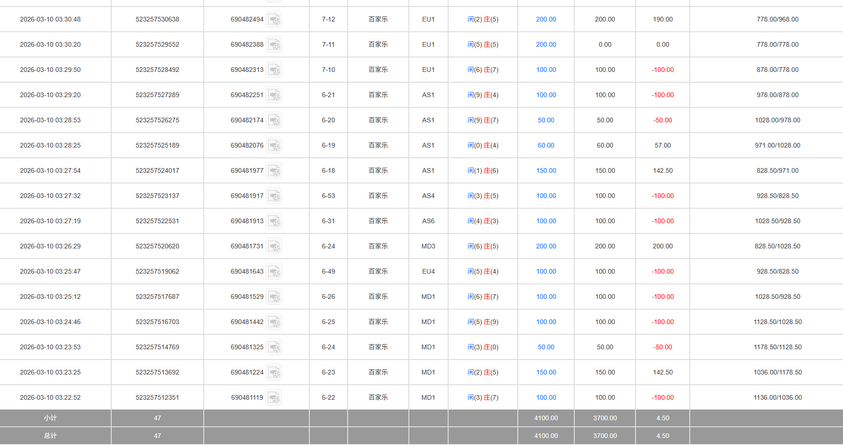This screenshot has height=445, width=843.
Task: Click the video replay icon for game 690482313
Action: point(275,70)
